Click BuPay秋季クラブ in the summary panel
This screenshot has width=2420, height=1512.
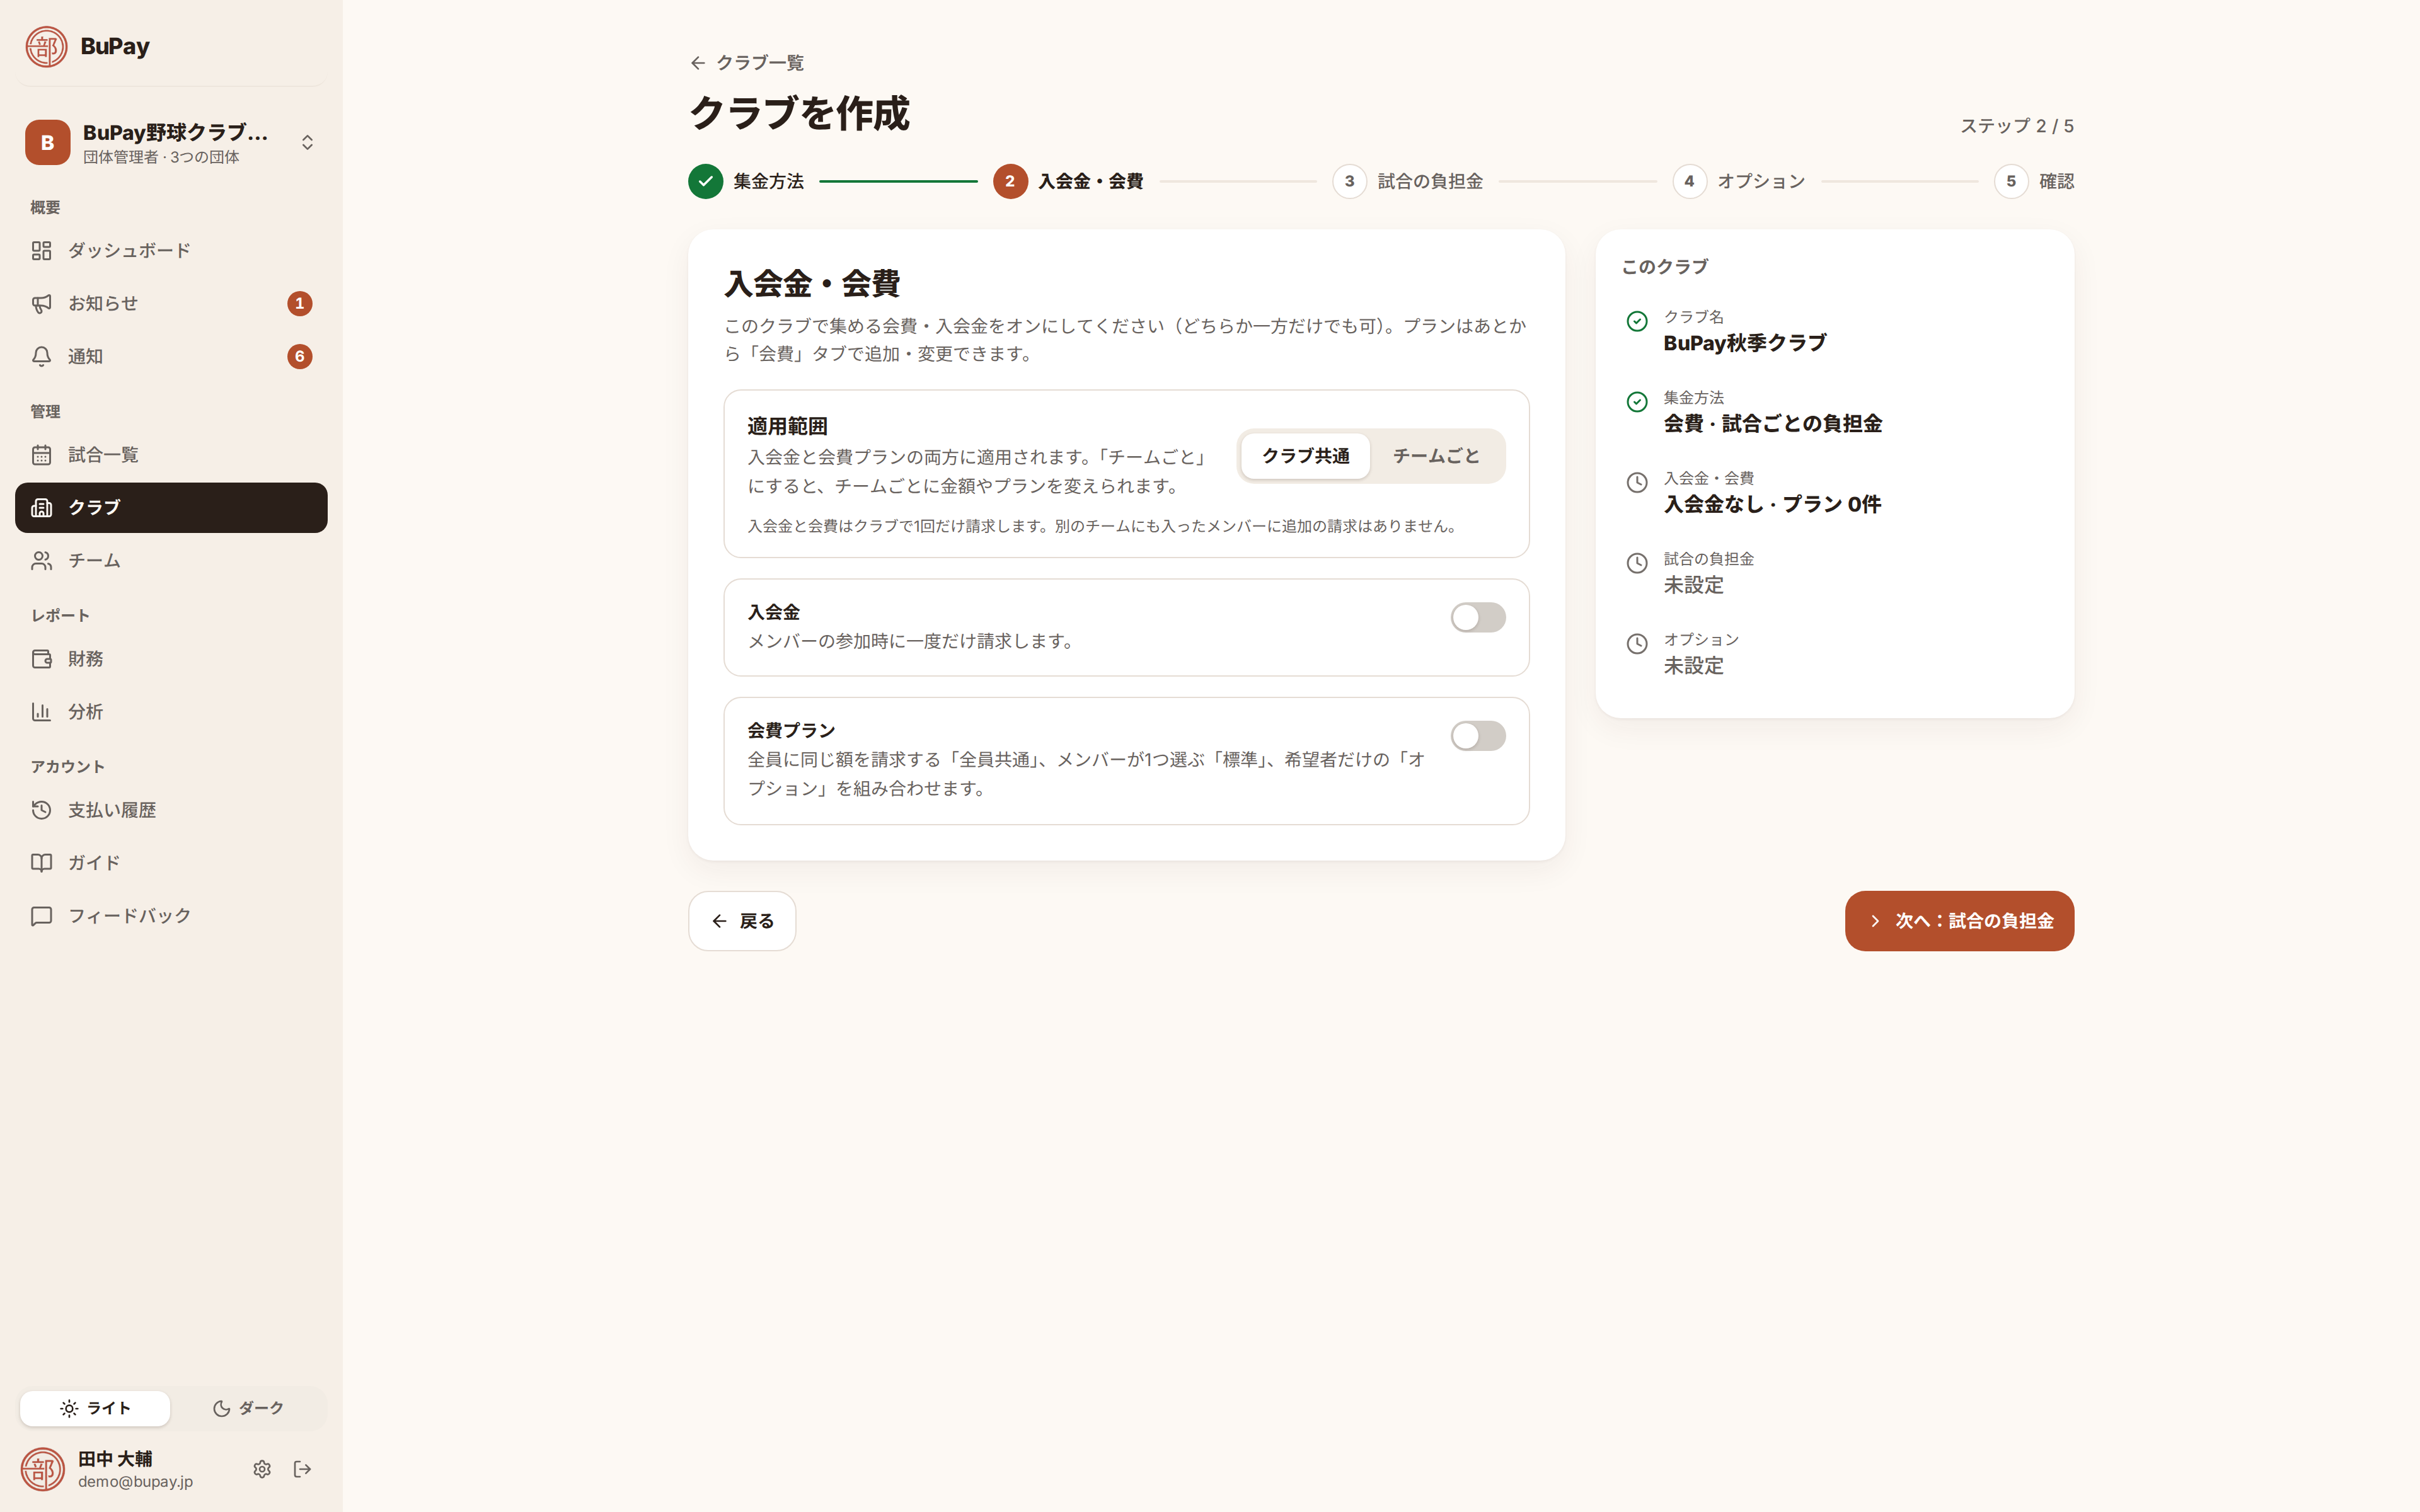pos(1744,343)
